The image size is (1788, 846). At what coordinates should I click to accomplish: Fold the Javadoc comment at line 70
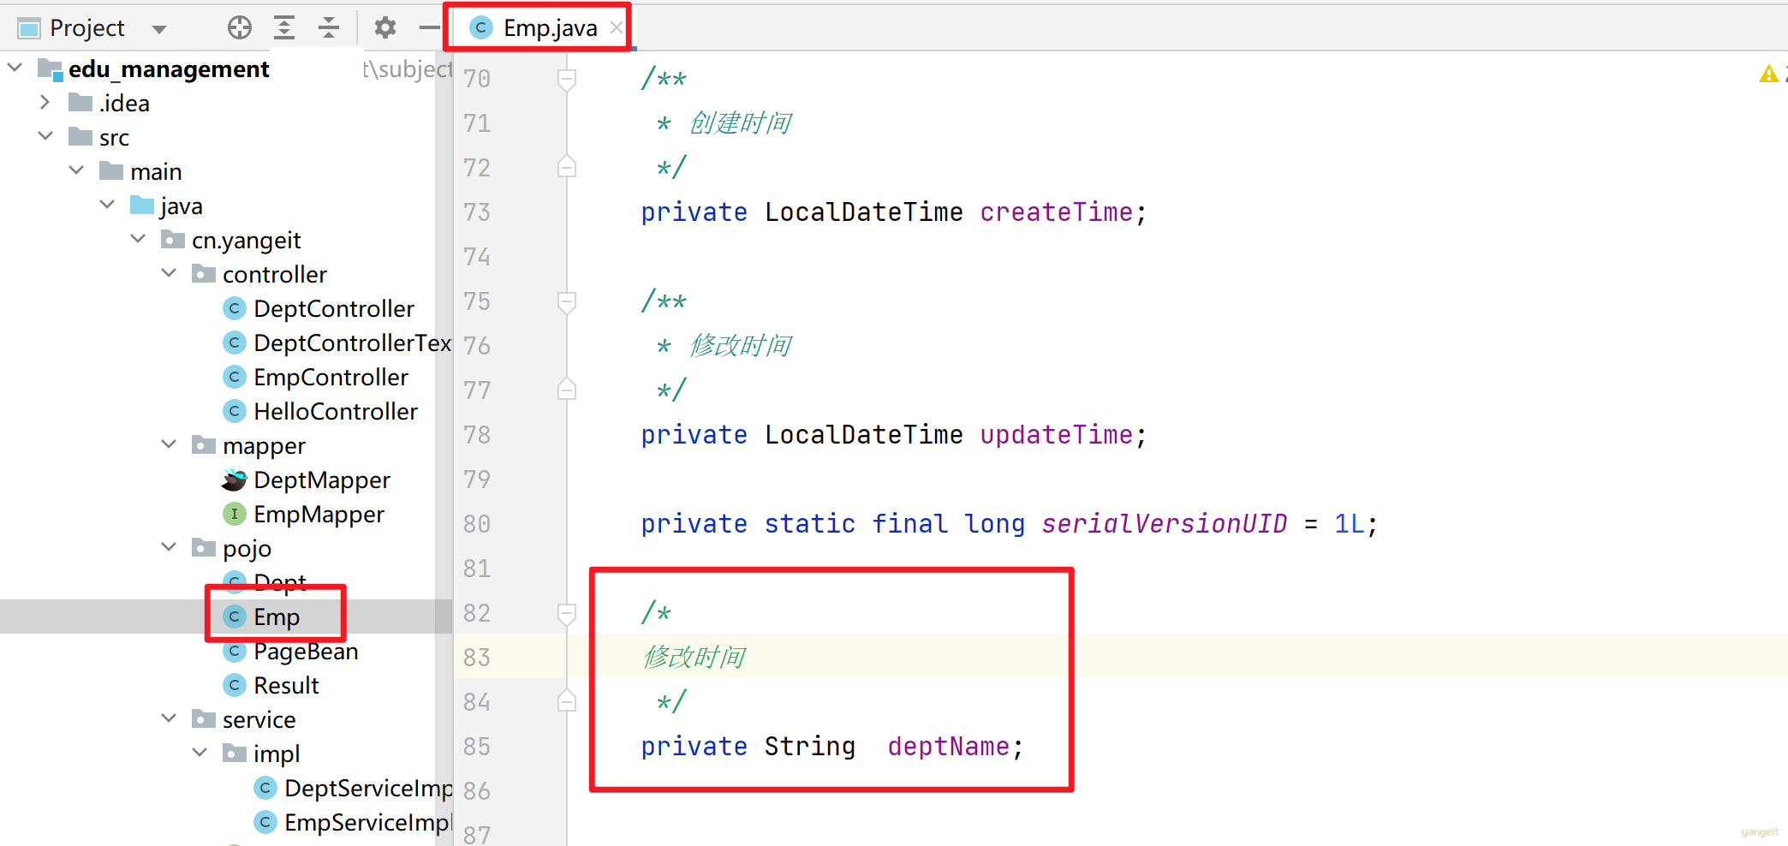(567, 80)
